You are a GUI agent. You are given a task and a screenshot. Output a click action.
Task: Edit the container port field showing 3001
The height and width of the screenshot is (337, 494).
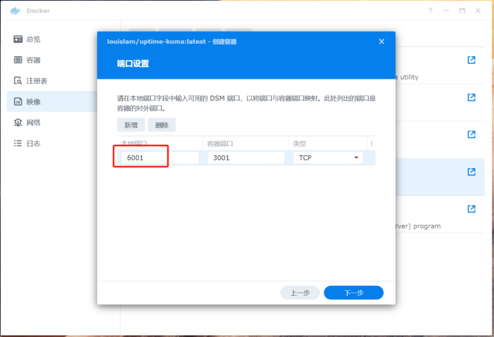click(x=246, y=158)
